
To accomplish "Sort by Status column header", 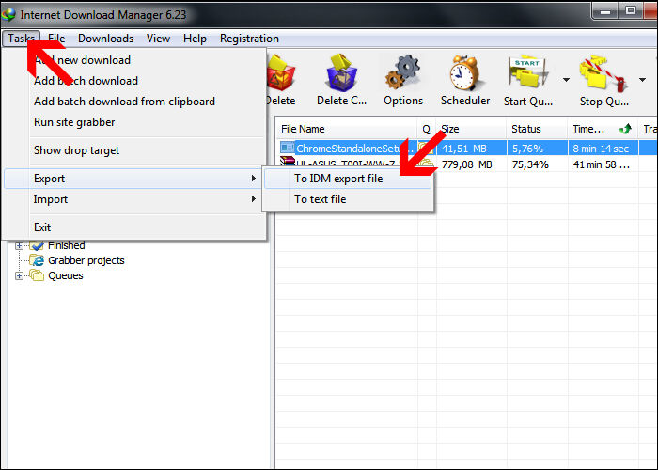I will tap(537, 129).
